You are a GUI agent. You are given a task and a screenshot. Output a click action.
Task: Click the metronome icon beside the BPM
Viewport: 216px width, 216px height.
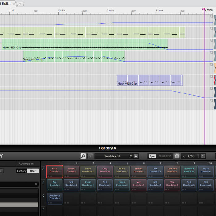click(x=177, y=156)
